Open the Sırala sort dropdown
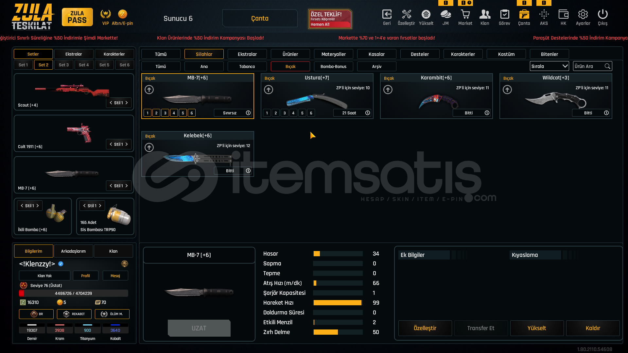This screenshot has width=628, height=353. 549,66
